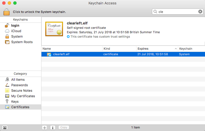
Task: Click the blue plus custom trust icon
Action: click(x=68, y=37)
